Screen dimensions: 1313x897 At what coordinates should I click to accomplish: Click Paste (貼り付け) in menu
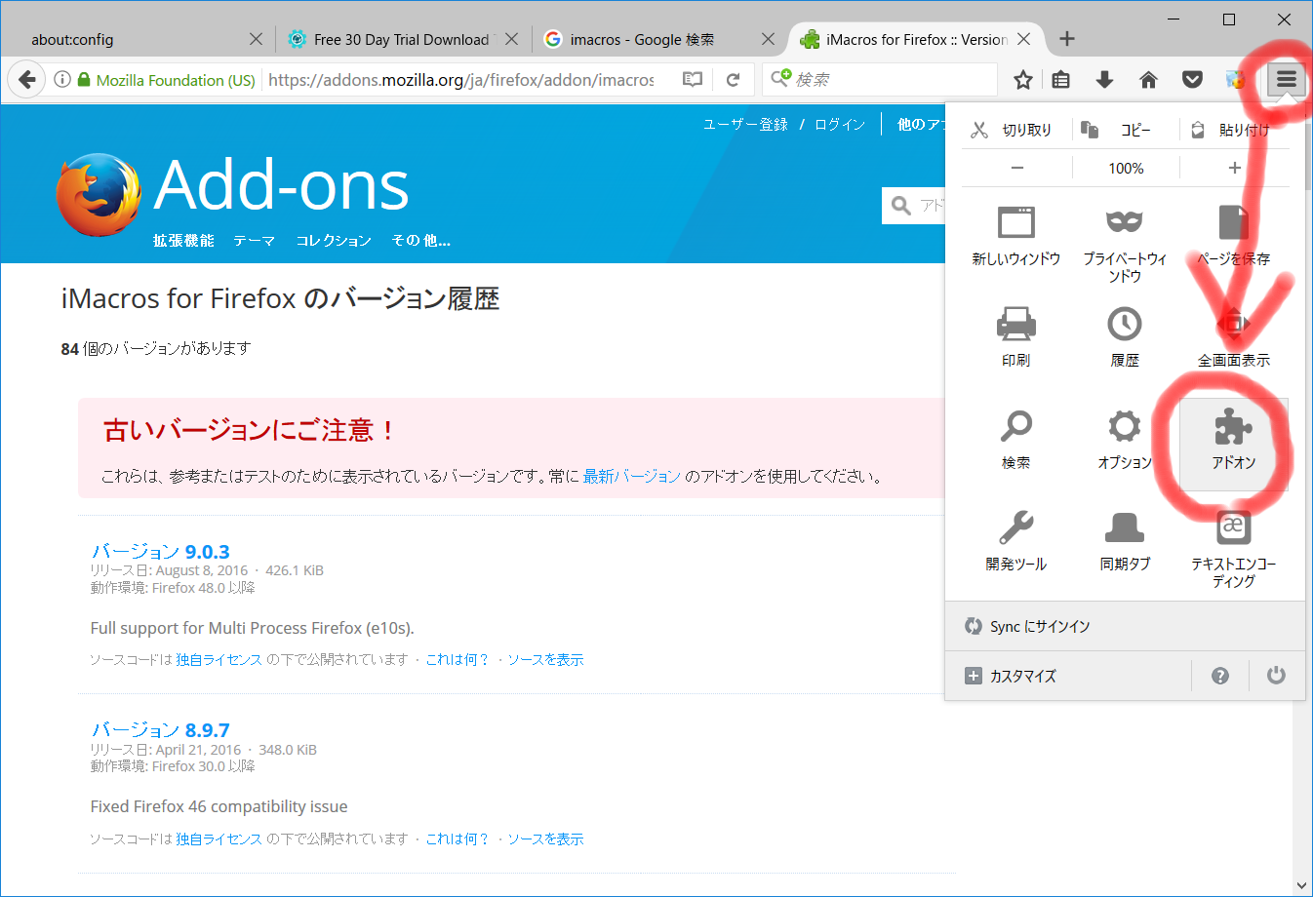[1232, 130]
